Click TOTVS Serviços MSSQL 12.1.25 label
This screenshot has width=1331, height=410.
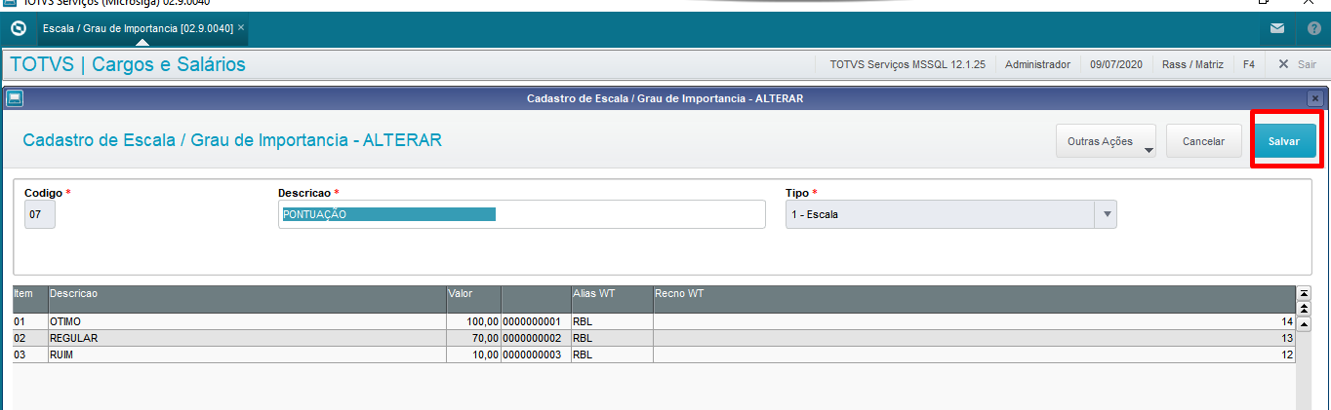907,64
